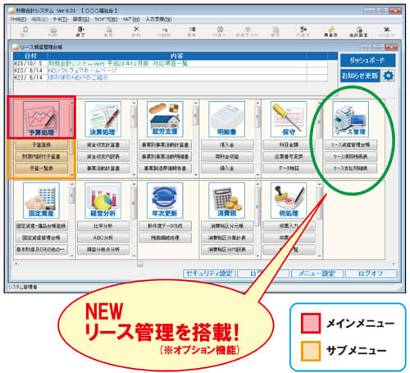Open the 保守 screwdriver icon

289,119
